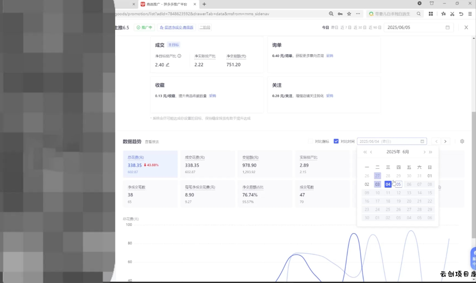Jump to previous year in the calendar
476x283 pixels.
[x=365, y=152]
